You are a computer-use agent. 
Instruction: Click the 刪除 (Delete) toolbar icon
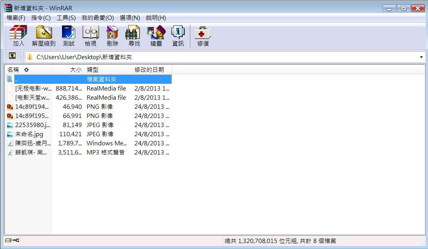[112, 36]
